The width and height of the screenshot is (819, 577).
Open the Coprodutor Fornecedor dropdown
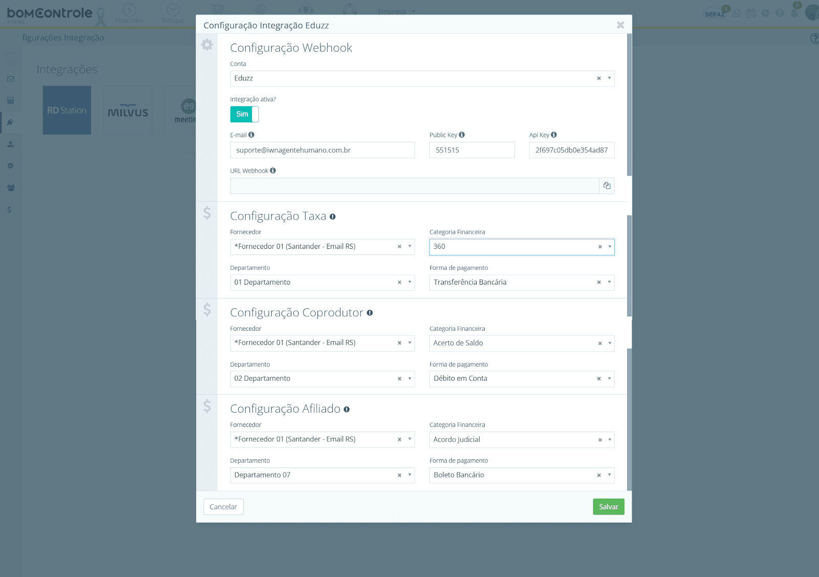click(x=409, y=343)
